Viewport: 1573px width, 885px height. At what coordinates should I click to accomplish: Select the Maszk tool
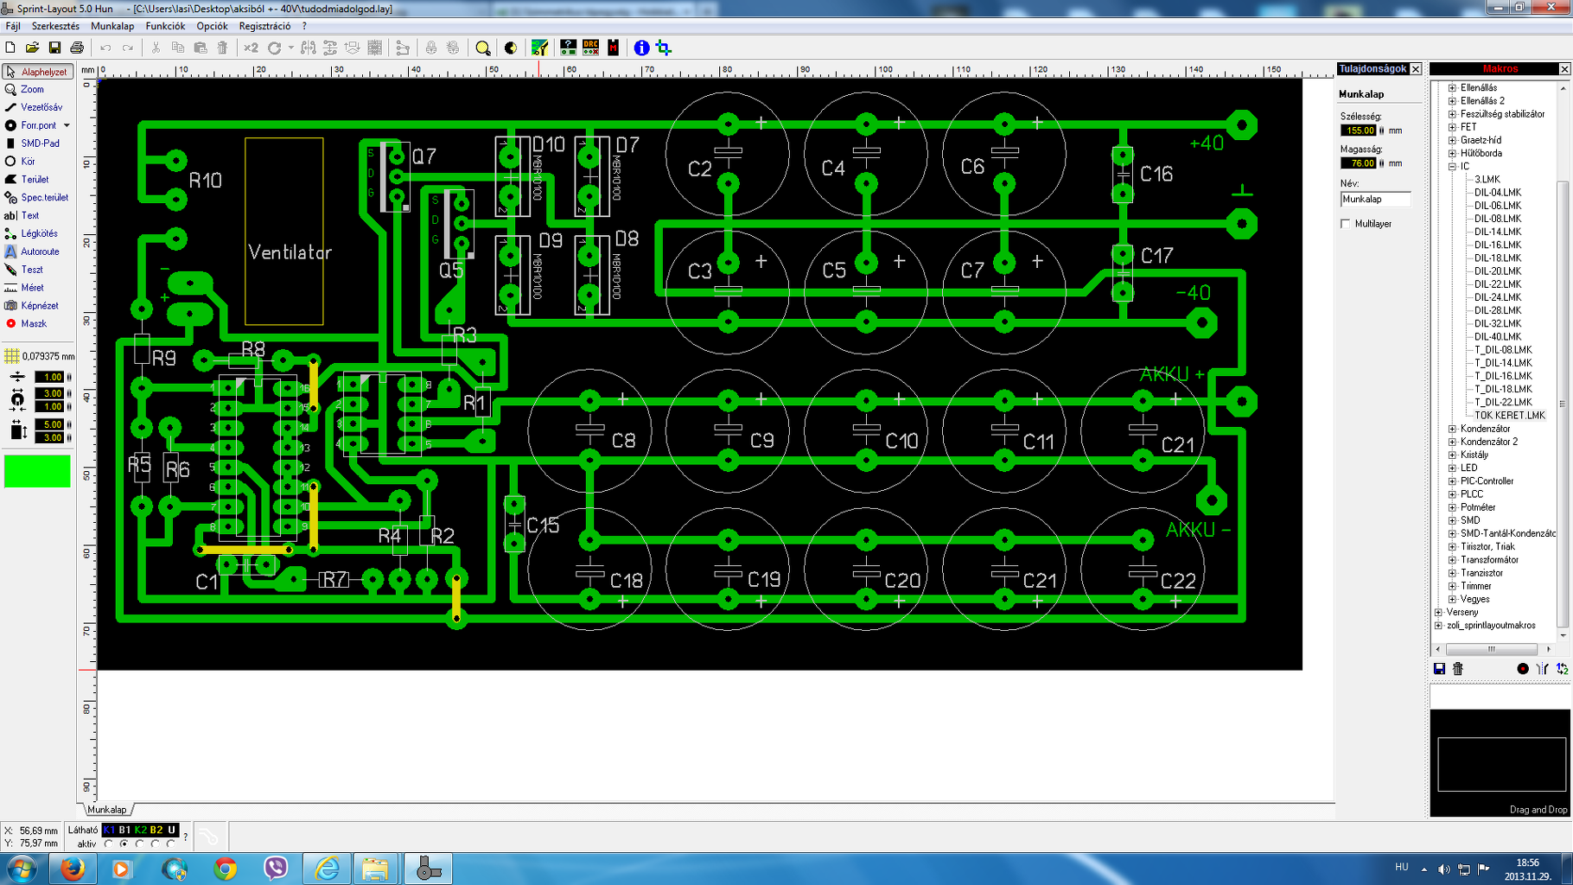[35, 323]
